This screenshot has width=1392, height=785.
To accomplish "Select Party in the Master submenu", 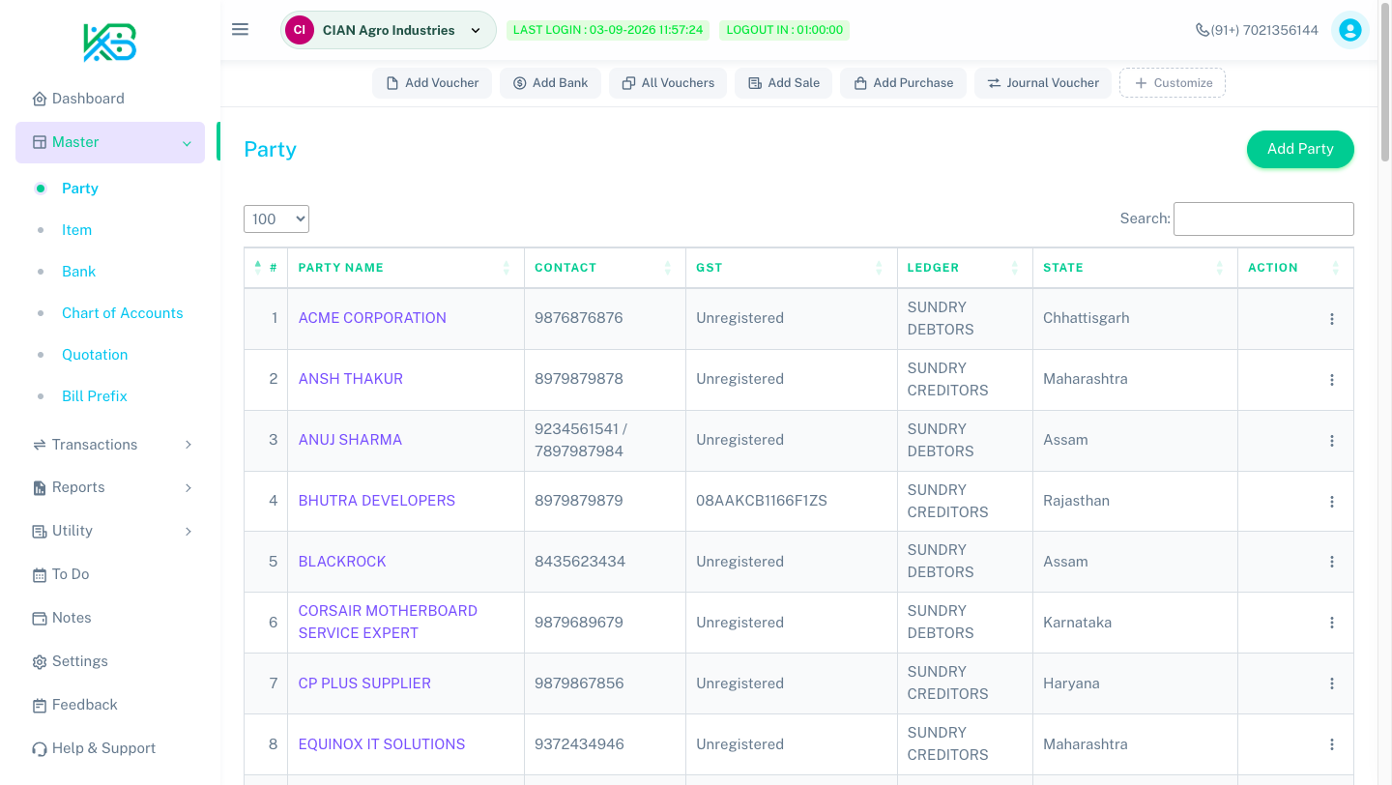I will (80, 189).
